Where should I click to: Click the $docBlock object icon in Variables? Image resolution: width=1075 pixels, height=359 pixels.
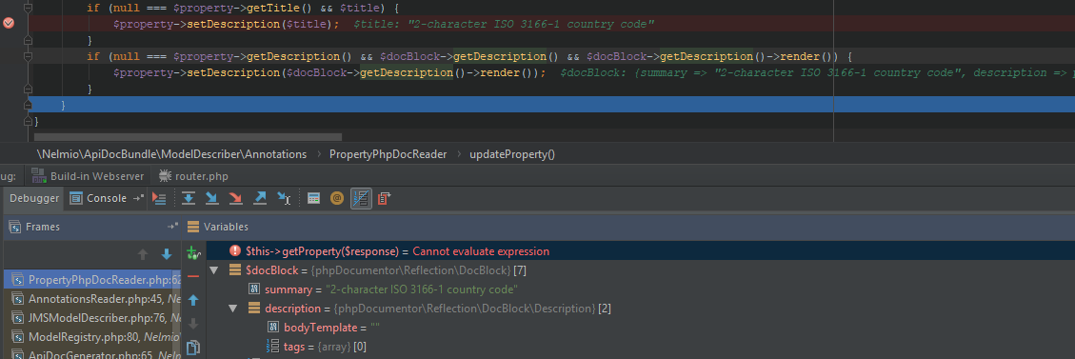(x=235, y=270)
